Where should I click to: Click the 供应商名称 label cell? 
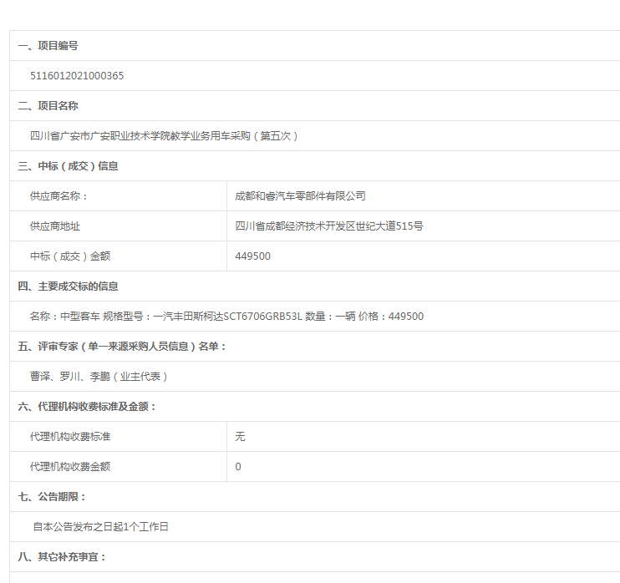[x=58, y=196]
